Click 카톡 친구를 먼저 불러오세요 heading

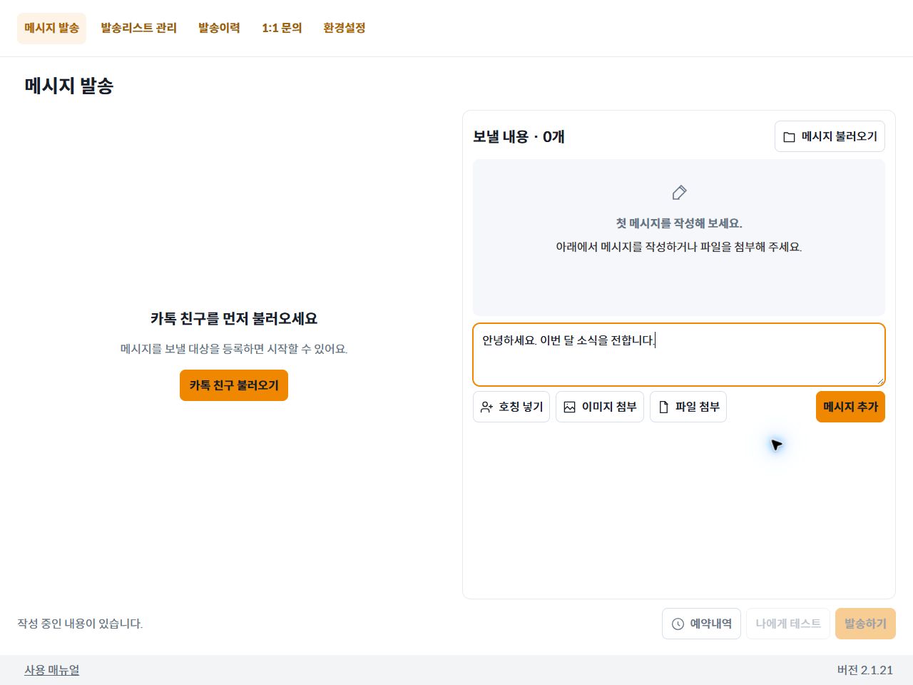(x=234, y=318)
